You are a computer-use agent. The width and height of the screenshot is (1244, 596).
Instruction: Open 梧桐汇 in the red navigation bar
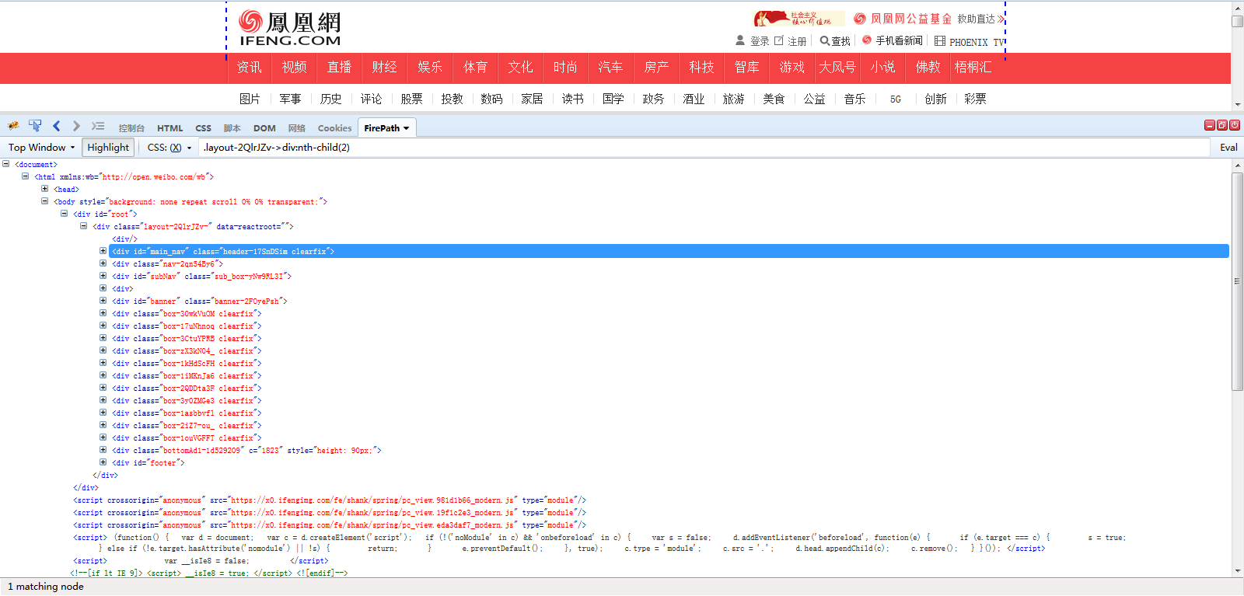click(x=973, y=68)
